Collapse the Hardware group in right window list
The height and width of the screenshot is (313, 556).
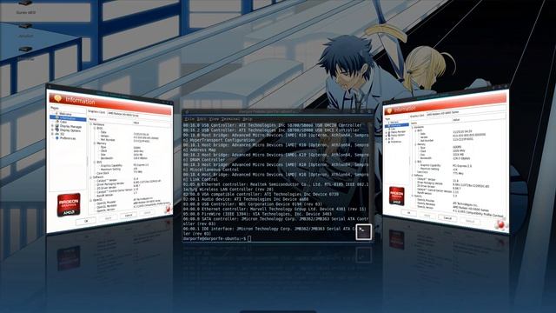coord(413,127)
